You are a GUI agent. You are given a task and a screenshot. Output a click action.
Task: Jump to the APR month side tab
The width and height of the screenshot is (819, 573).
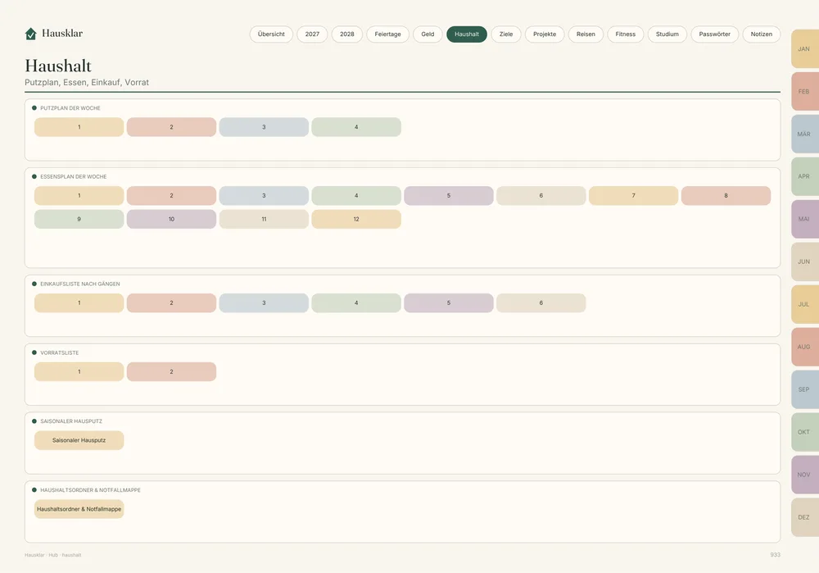[805, 177]
